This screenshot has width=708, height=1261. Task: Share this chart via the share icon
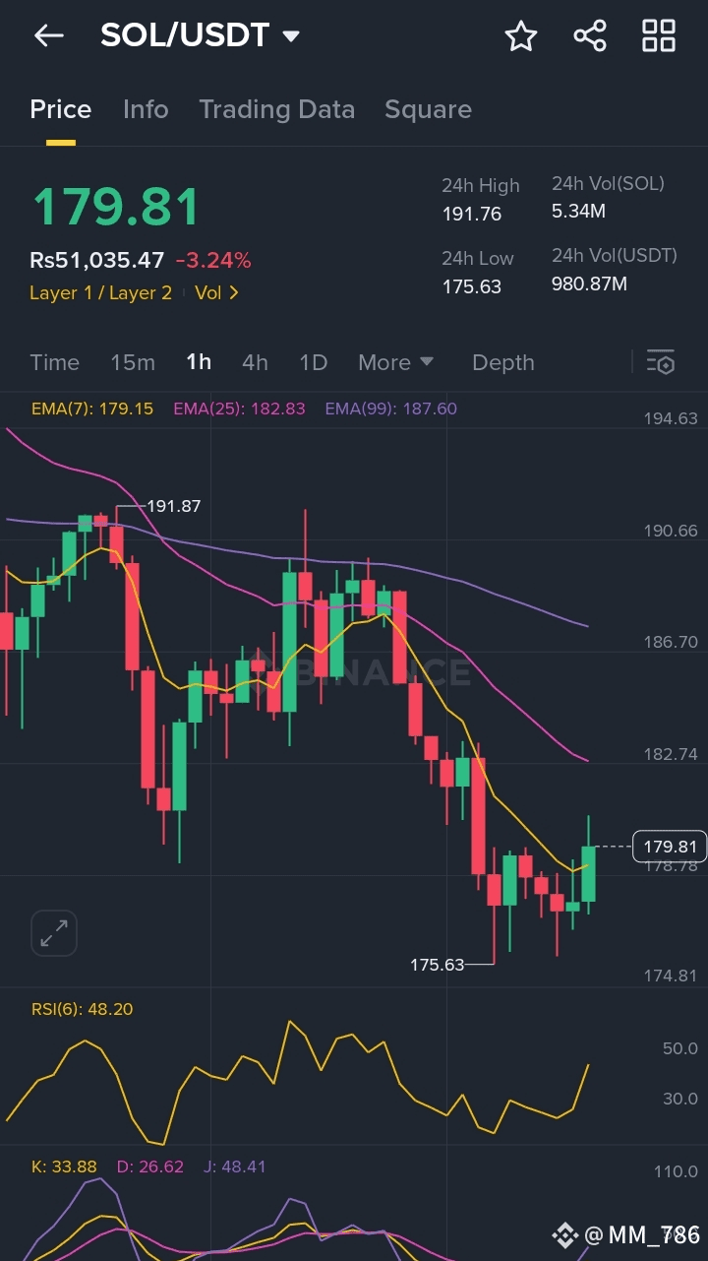[590, 36]
